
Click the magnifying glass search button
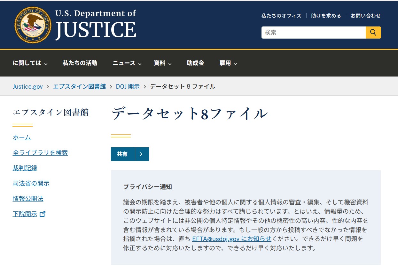click(x=373, y=33)
